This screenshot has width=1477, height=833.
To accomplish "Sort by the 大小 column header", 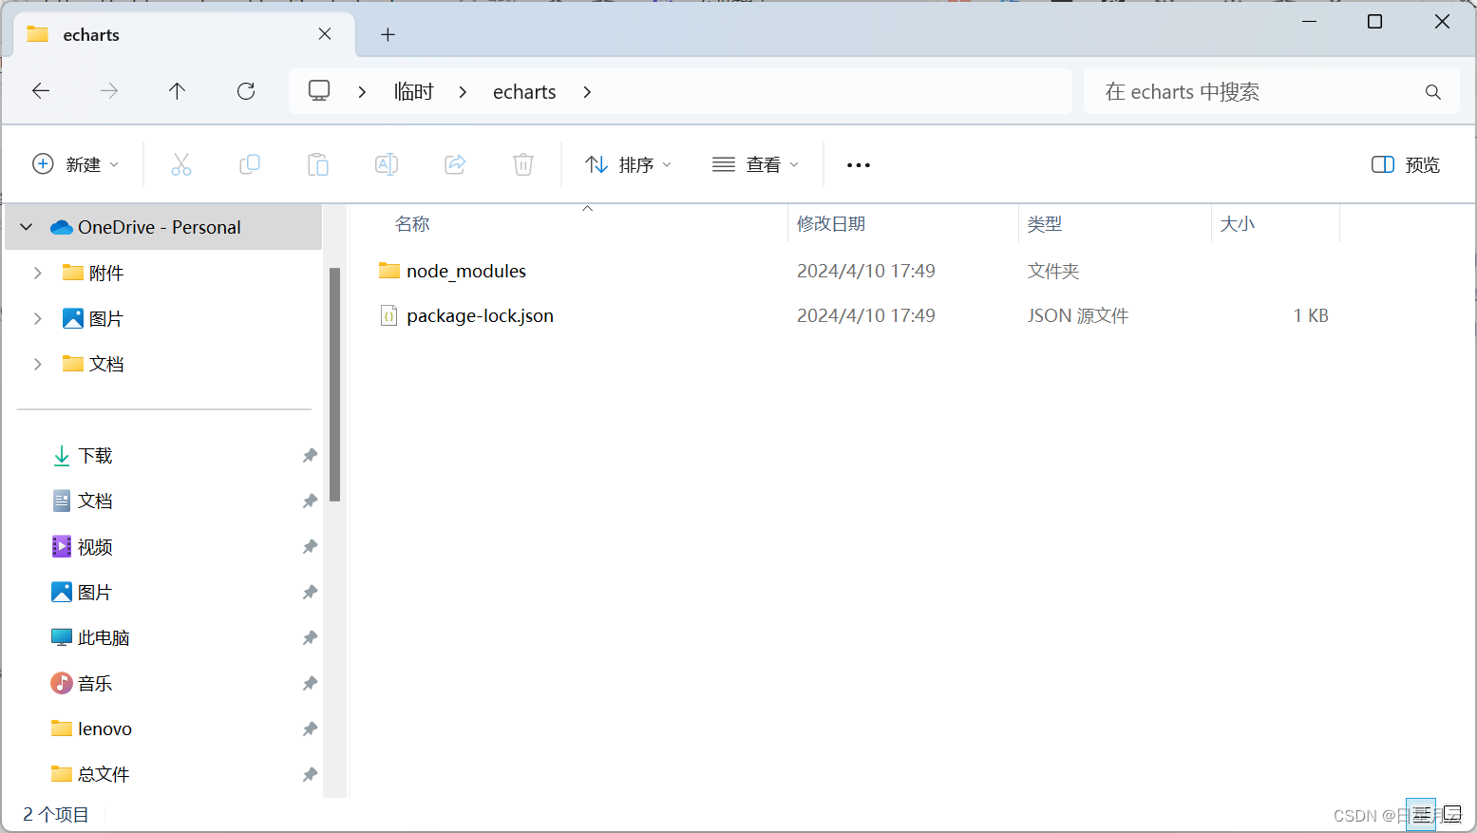I will pyautogui.click(x=1237, y=224).
